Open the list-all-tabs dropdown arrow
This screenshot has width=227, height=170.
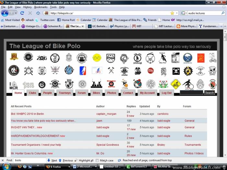225,26
